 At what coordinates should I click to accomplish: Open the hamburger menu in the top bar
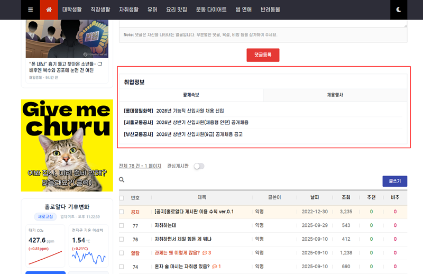30,10
